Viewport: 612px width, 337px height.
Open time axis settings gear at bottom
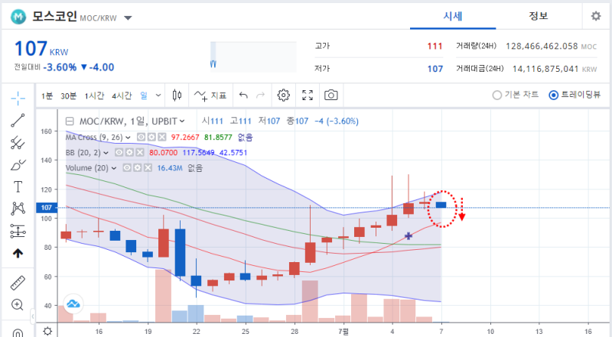click(47, 331)
